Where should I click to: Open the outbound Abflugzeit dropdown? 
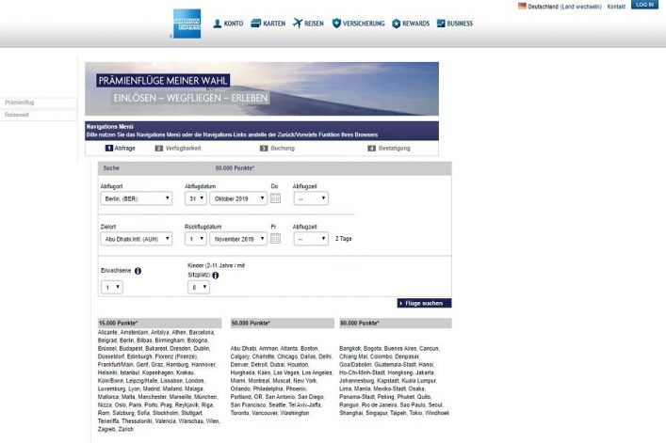point(311,198)
